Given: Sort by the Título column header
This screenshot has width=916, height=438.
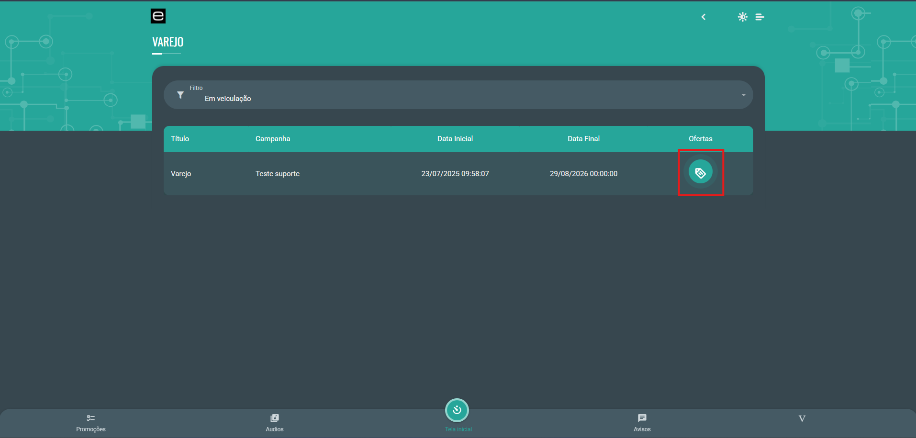Looking at the screenshot, I should 180,139.
